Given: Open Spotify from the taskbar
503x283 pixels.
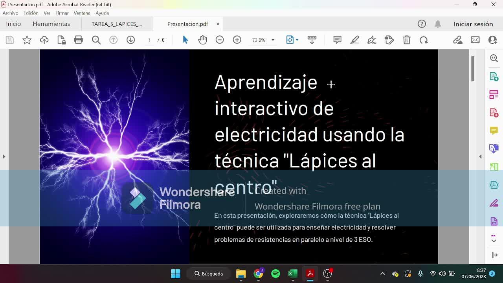Looking at the screenshot, I should 275,274.
